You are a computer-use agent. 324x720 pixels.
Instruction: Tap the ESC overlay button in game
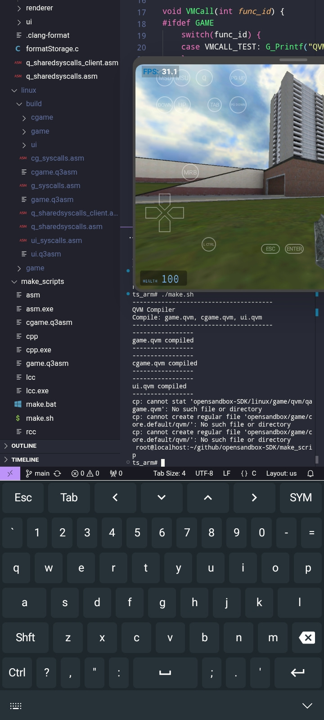[270, 249]
